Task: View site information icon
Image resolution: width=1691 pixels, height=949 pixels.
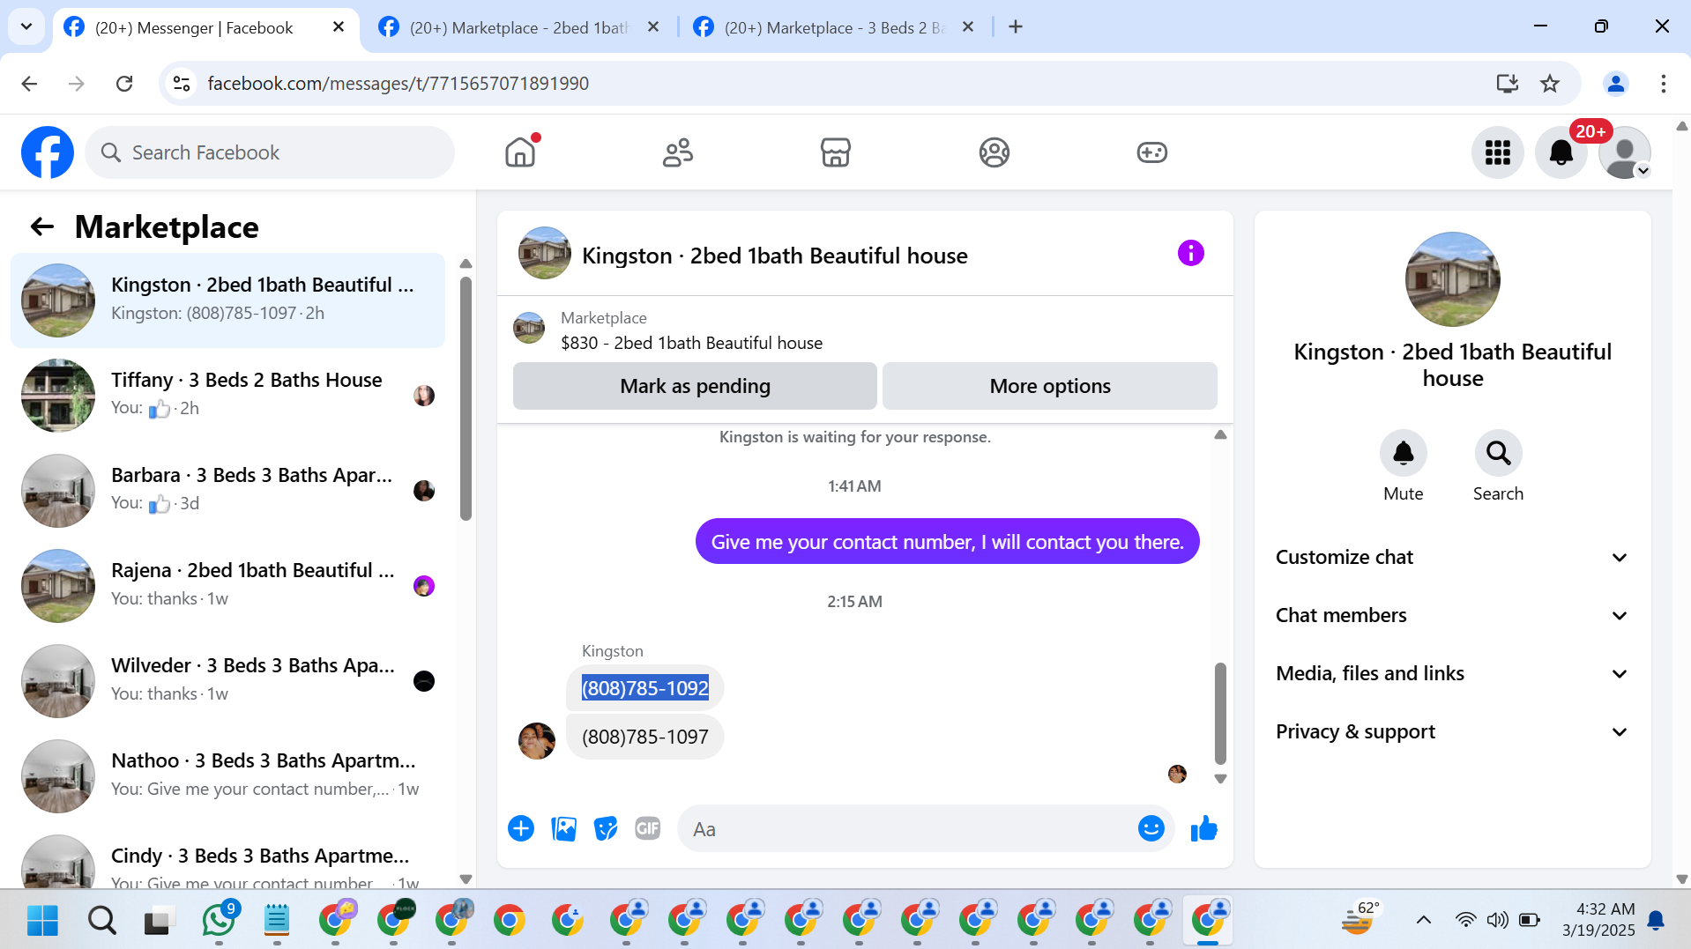Action: 182,83
